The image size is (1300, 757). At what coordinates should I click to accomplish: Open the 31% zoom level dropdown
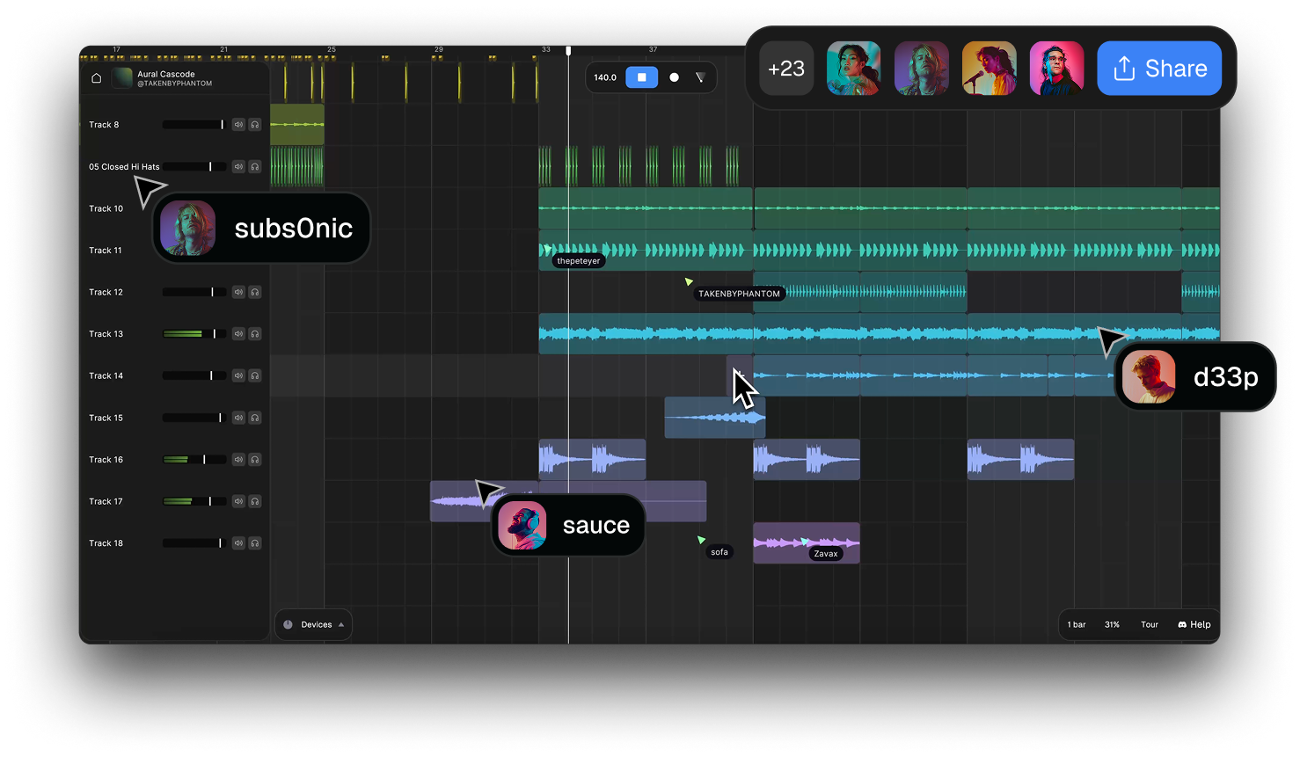coord(1112,624)
